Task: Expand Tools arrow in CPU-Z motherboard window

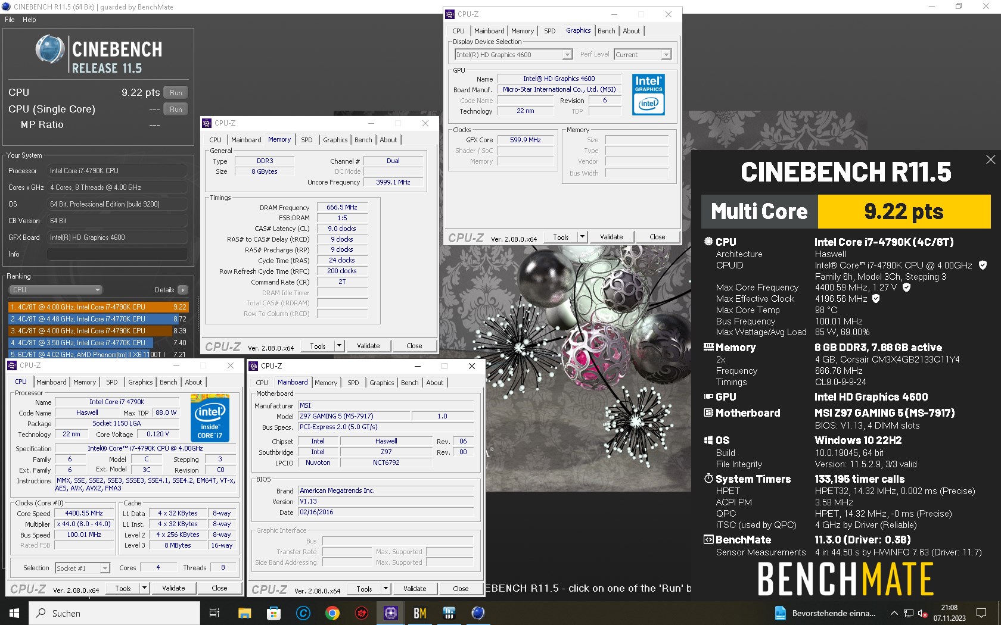Action: click(386, 589)
